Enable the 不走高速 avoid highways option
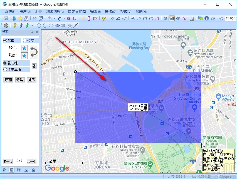 point(9,69)
